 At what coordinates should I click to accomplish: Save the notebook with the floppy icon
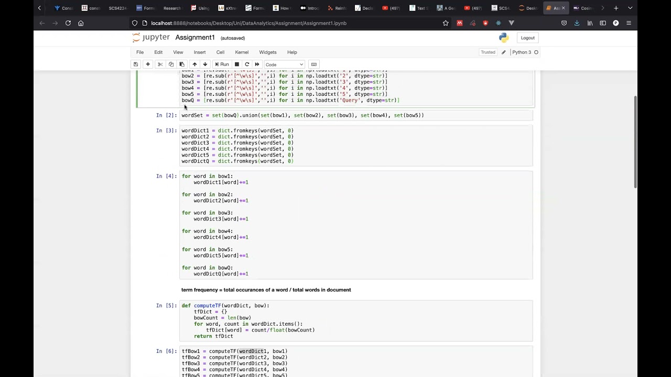(x=136, y=64)
